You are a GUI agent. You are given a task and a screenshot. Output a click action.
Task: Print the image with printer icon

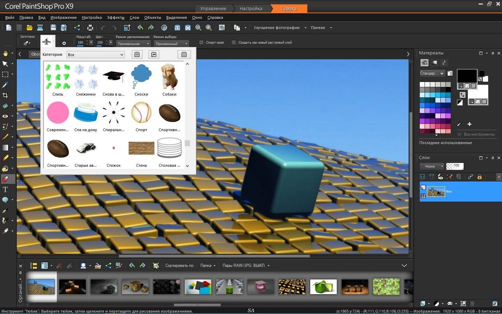(90, 28)
